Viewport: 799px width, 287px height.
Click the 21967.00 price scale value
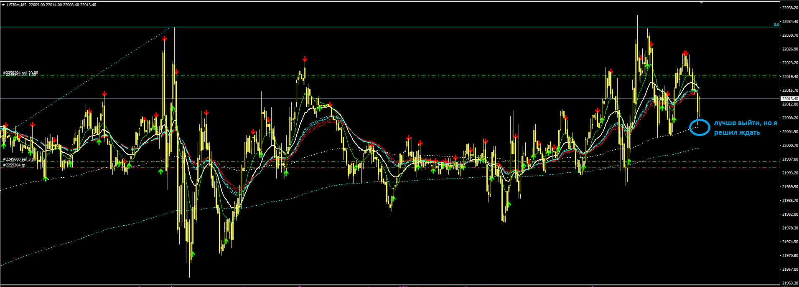[x=790, y=269]
